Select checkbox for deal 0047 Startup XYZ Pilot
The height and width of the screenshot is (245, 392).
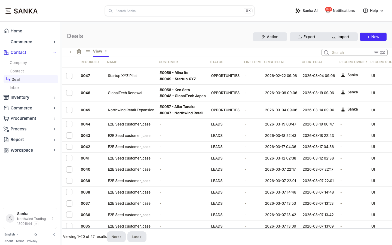(69, 76)
